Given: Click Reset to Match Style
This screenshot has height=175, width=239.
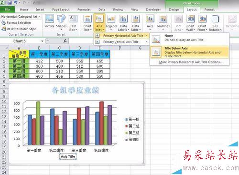Looking at the screenshot, I should click(x=19, y=29).
